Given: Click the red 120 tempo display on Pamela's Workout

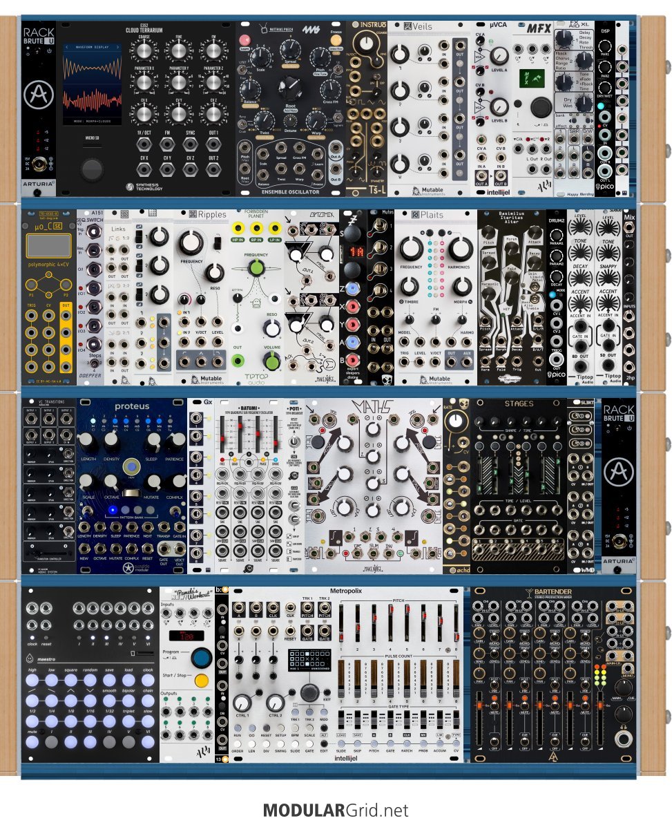Looking at the screenshot, I should point(186,636).
